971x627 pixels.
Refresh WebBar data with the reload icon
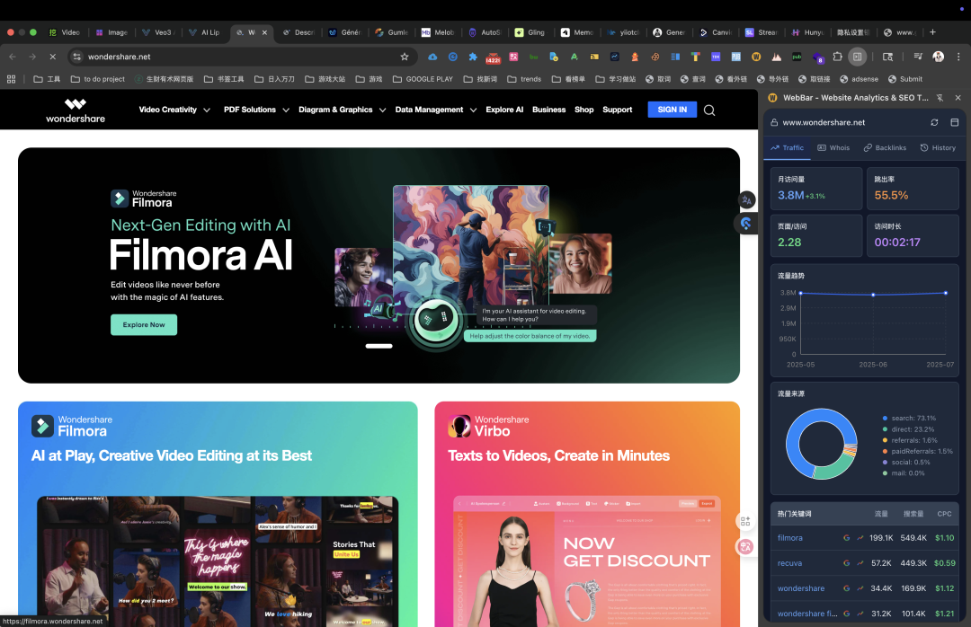(934, 122)
